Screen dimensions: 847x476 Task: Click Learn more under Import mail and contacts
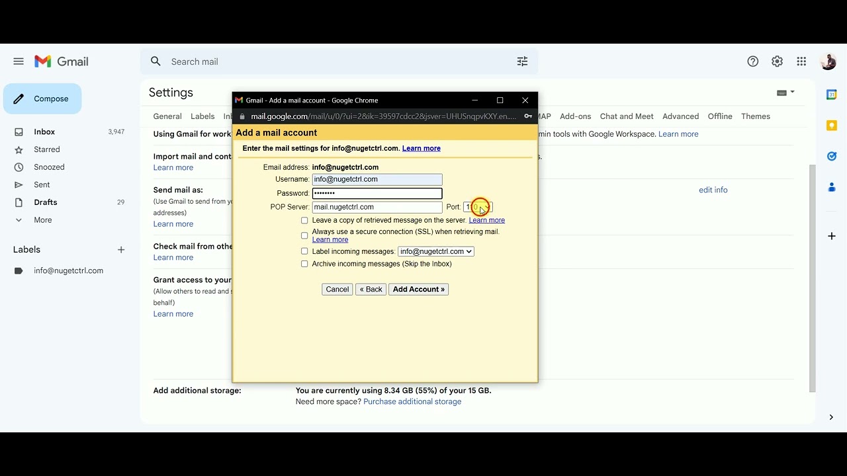pyautogui.click(x=173, y=168)
